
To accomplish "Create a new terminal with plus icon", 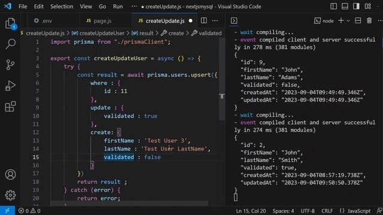I will (341, 21).
